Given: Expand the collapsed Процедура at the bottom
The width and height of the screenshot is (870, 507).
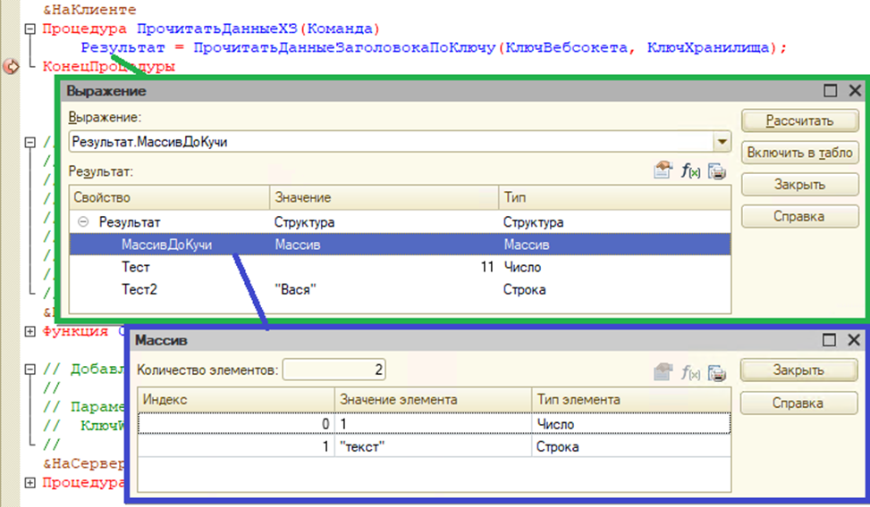Looking at the screenshot, I should point(30,483).
